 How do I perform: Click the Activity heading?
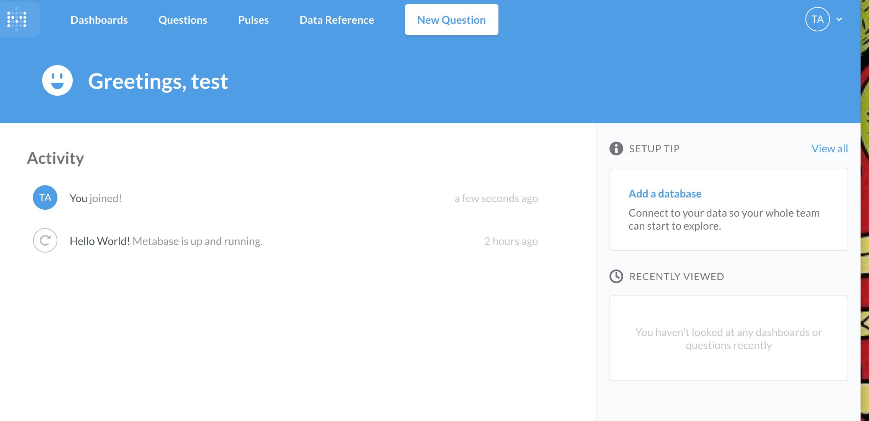(56, 158)
